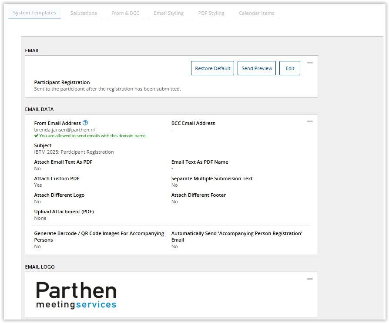The image size is (389, 323).
Task: Minimize the EMAIL LOGO panel
Action: pos(310,279)
